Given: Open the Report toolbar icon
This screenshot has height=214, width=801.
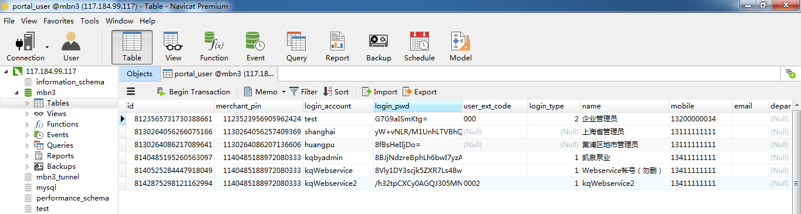Looking at the screenshot, I should 337,47.
